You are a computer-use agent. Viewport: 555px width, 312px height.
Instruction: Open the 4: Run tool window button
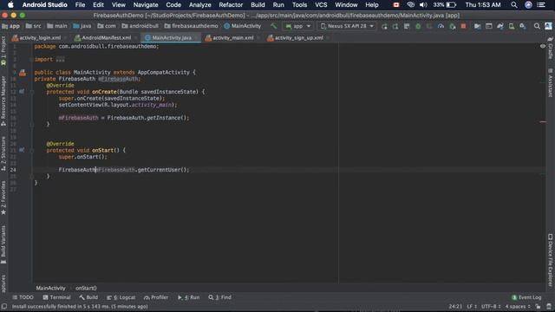tap(189, 297)
